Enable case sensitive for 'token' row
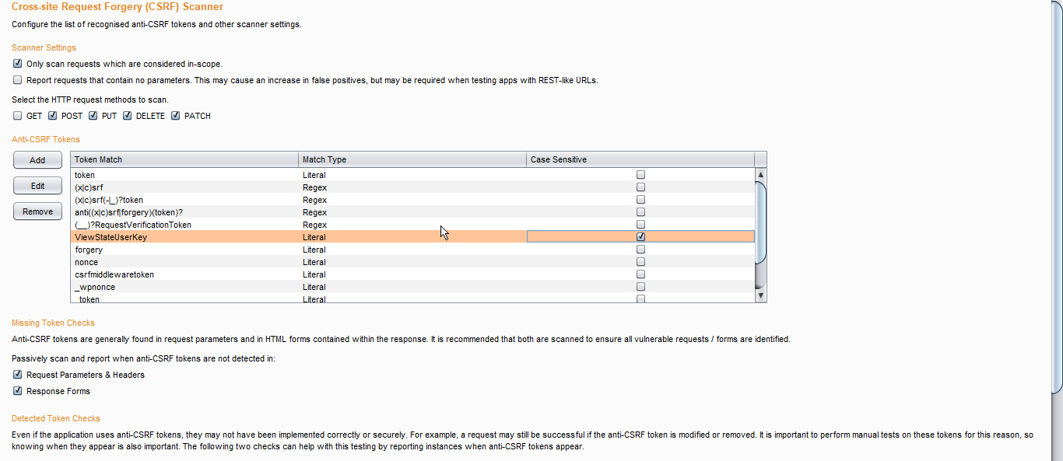This screenshot has width=1063, height=461. pyautogui.click(x=640, y=175)
